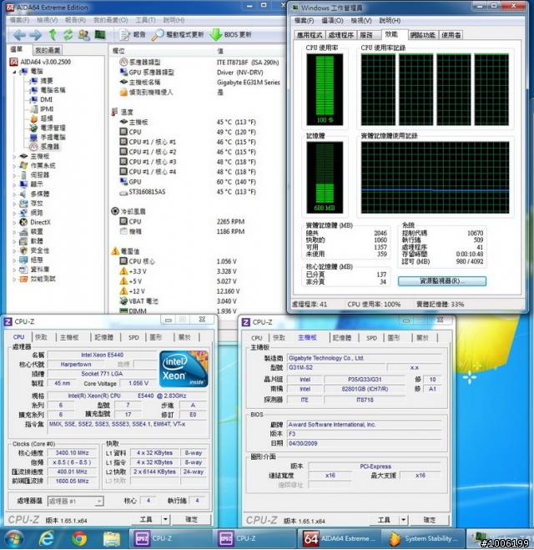The height and width of the screenshot is (550, 534).
Task: Open 工具 dropdown arrow in right CPU-Z window
Action: [x=404, y=520]
